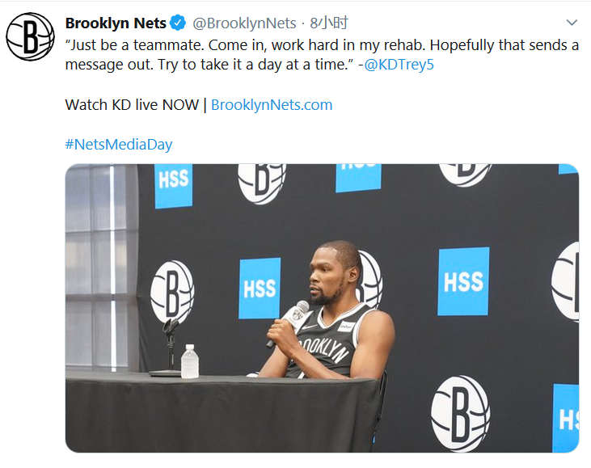Visit the BrooklynNets.com link

tap(272, 105)
